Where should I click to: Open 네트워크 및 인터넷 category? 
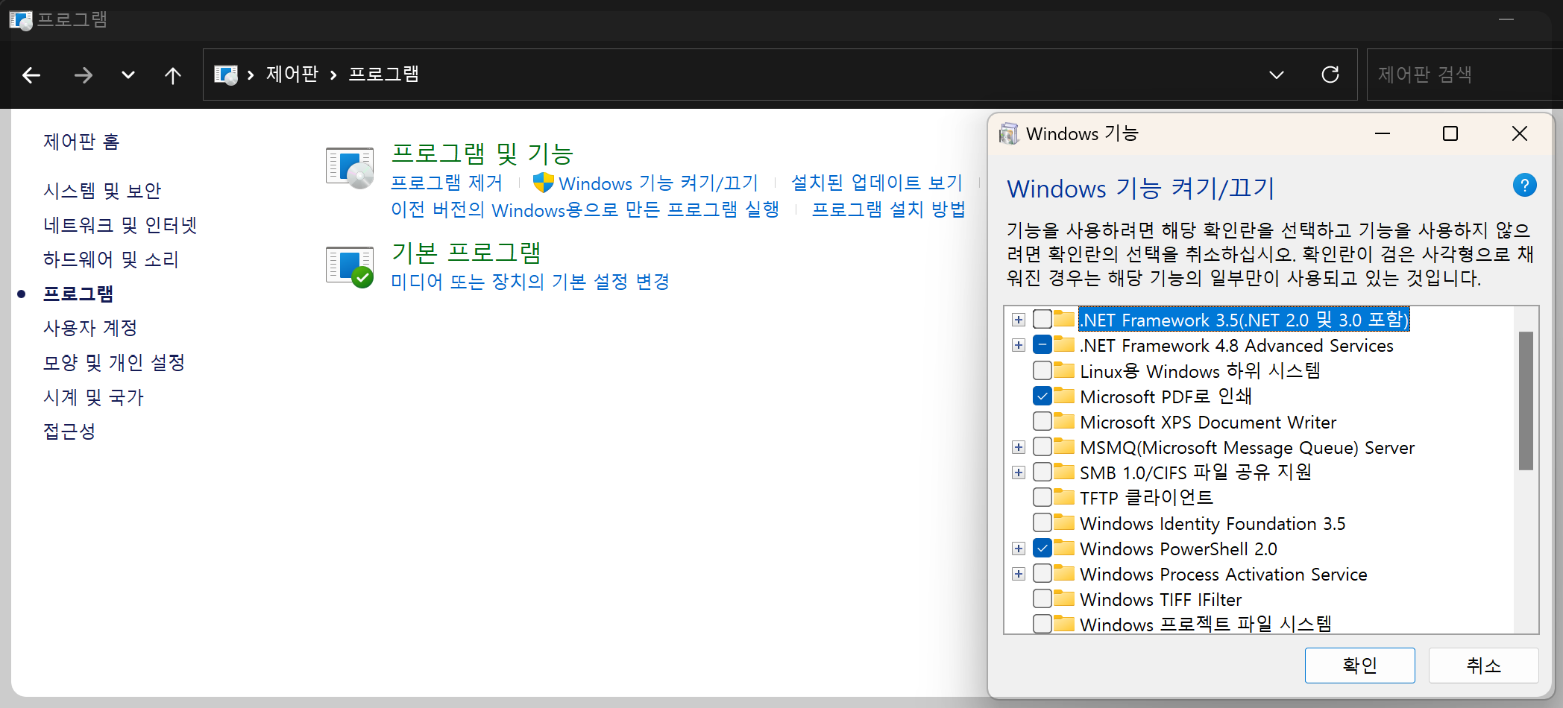120,225
